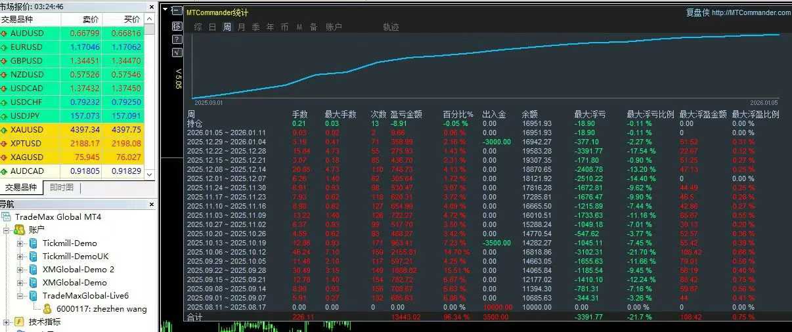The width and height of the screenshot is (792, 332).
Task: Click the USDCHF symbol arrow icon
Action: coord(5,102)
